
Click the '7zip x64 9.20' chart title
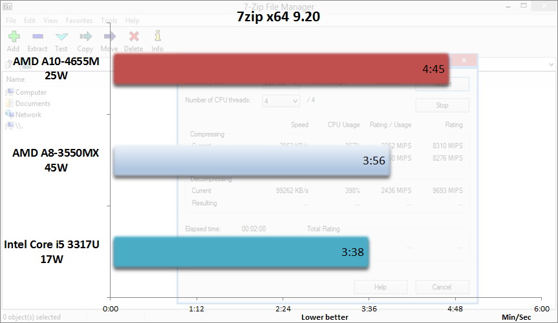(278, 17)
